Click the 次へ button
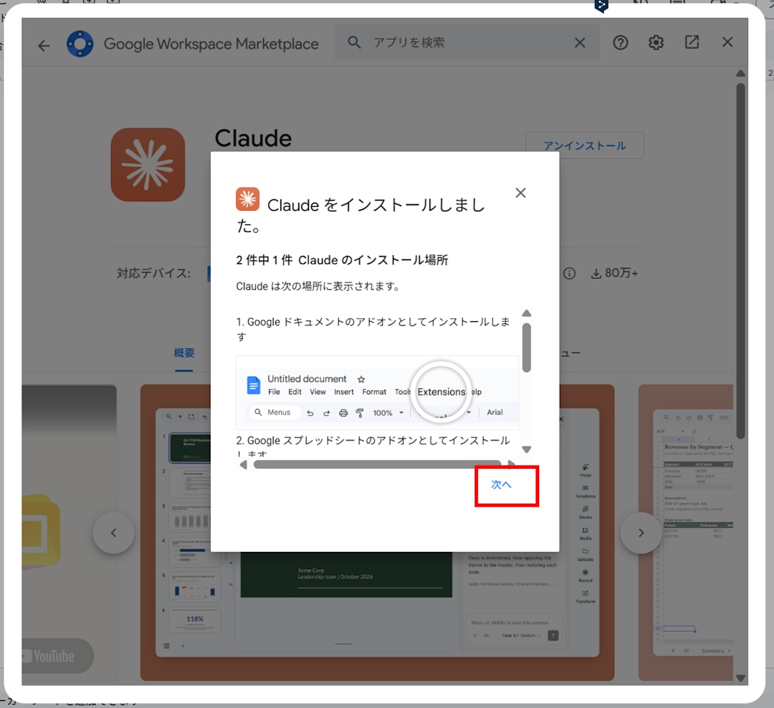 501,484
